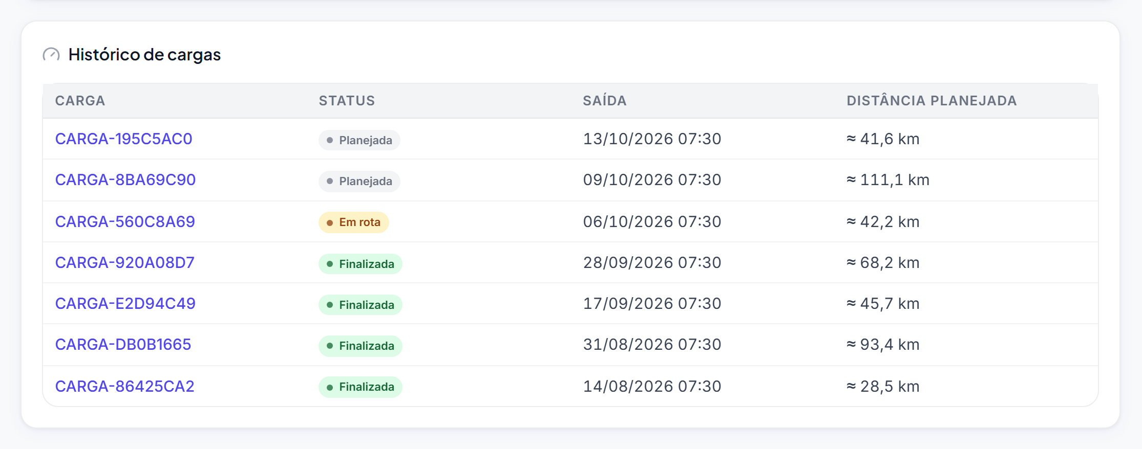Click the DISTÂNCIA PLANEJADA column header
Viewport: 1142px width, 449px height.
[932, 101]
